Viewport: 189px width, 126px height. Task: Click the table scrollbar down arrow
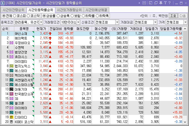tap(185, 122)
